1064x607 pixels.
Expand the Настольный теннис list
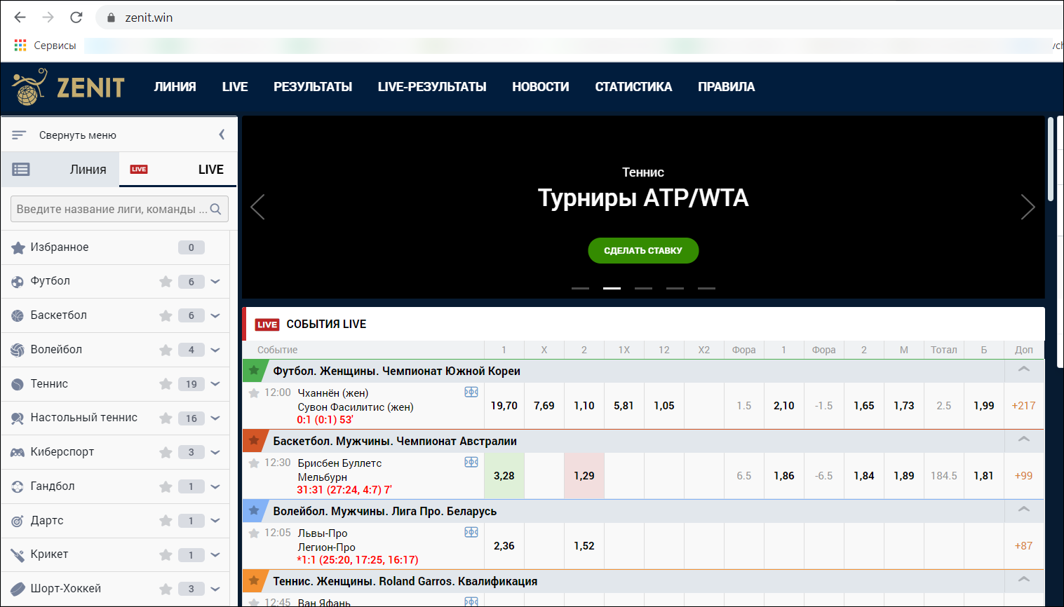point(215,418)
